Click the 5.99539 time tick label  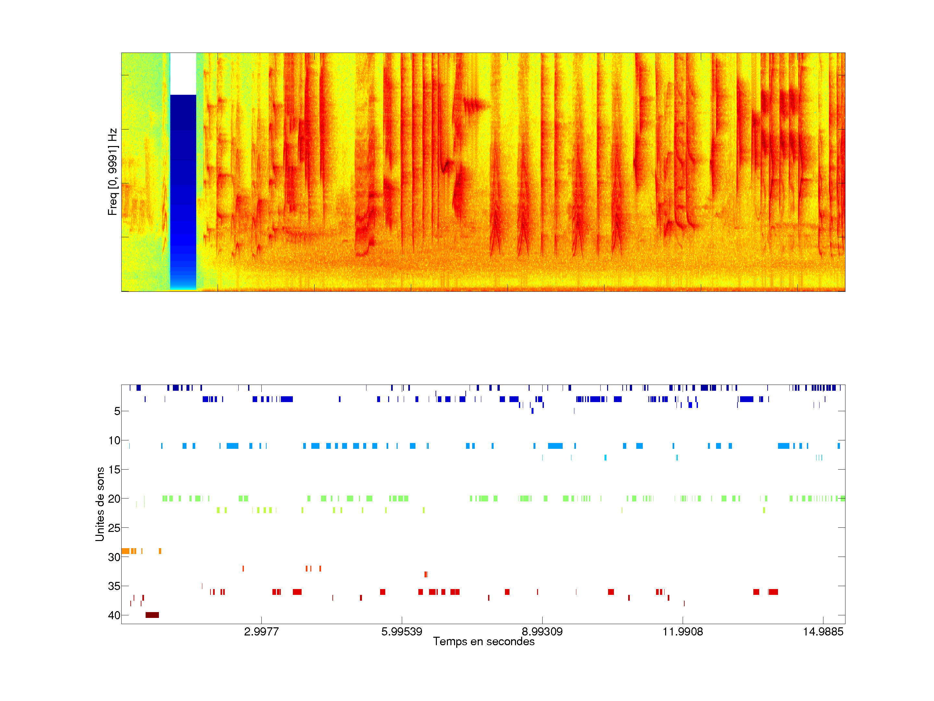click(x=401, y=632)
